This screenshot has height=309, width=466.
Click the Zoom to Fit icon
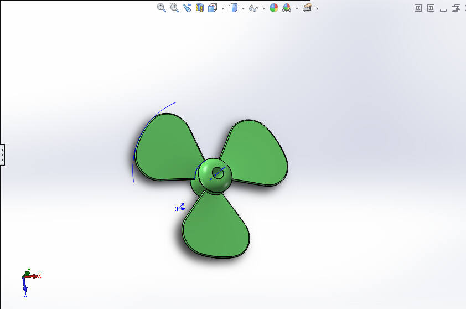pyautogui.click(x=162, y=8)
